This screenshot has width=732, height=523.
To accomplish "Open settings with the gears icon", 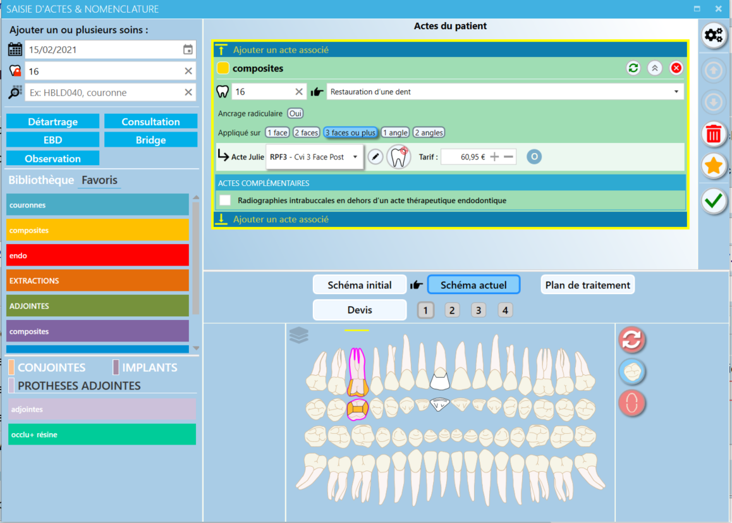I will coord(713,35).
